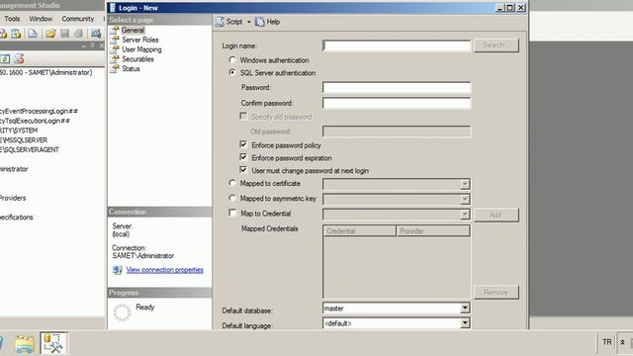Viewport: 633px width, 356px height.
Task: Go to User Mapping page
Action: pyautogui.click(x=141, y=49)
